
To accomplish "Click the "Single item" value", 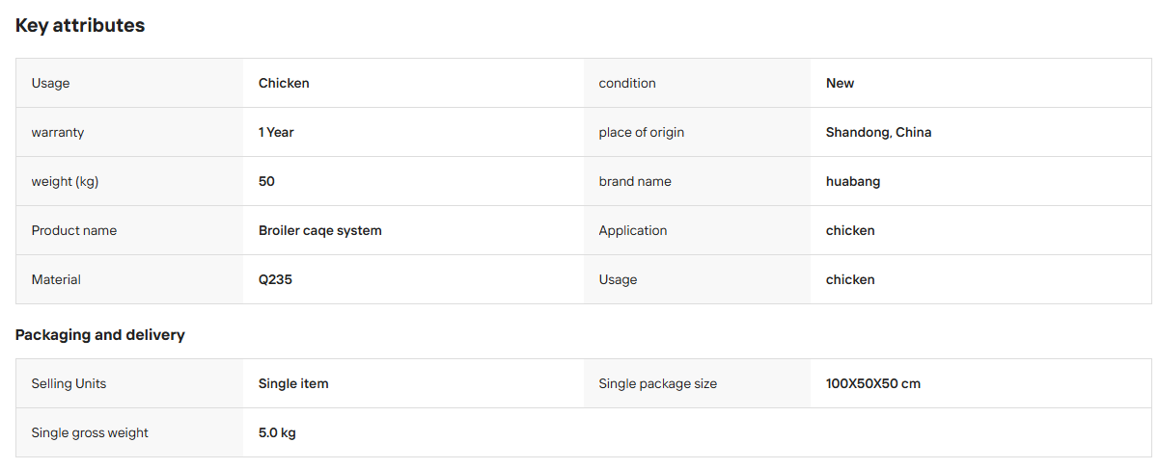I will [293, 383].
